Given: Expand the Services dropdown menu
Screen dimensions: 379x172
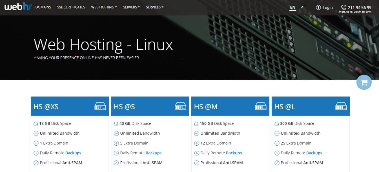Looking at the screenshot, I should pyautogui.click(x=154, y=7).
